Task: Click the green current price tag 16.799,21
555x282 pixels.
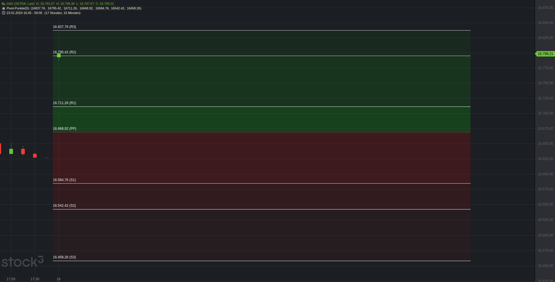Action: (x=545, y=54)
